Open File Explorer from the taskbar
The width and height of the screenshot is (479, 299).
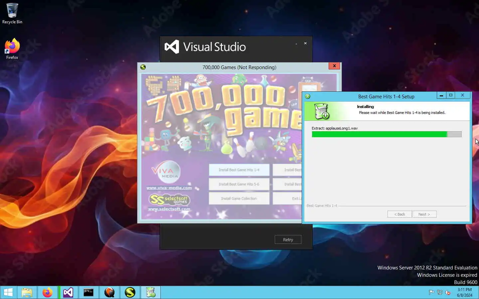pyautogui.click(x=27, y=292)
